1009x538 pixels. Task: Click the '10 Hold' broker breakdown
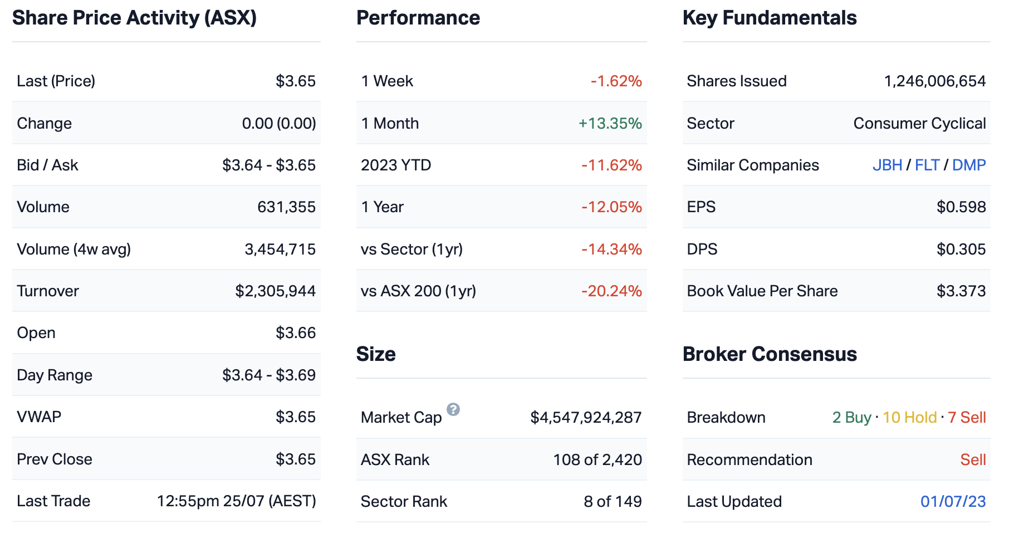pos(909,418)
